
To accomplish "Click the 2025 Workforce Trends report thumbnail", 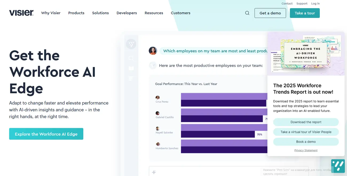I will click(x=306, y=53).
